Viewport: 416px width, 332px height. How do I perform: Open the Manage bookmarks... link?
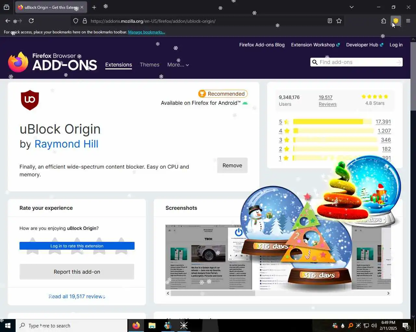147,32
